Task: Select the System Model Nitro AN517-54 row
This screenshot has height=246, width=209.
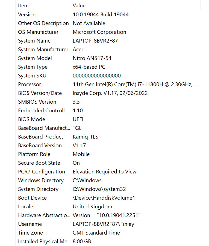Action: [x=108, y=58]
